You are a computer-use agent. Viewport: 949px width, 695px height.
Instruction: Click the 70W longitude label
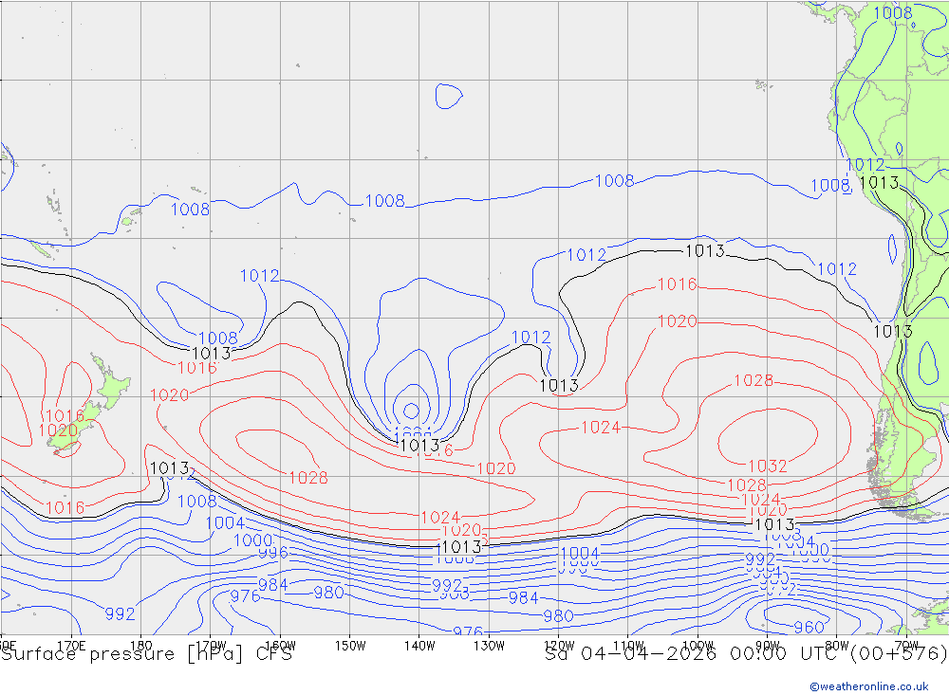click(906, 646)
